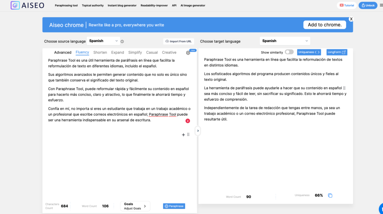Click the uniqueness value 66%
The image size is (383, 214).
(x=319, y=195)
